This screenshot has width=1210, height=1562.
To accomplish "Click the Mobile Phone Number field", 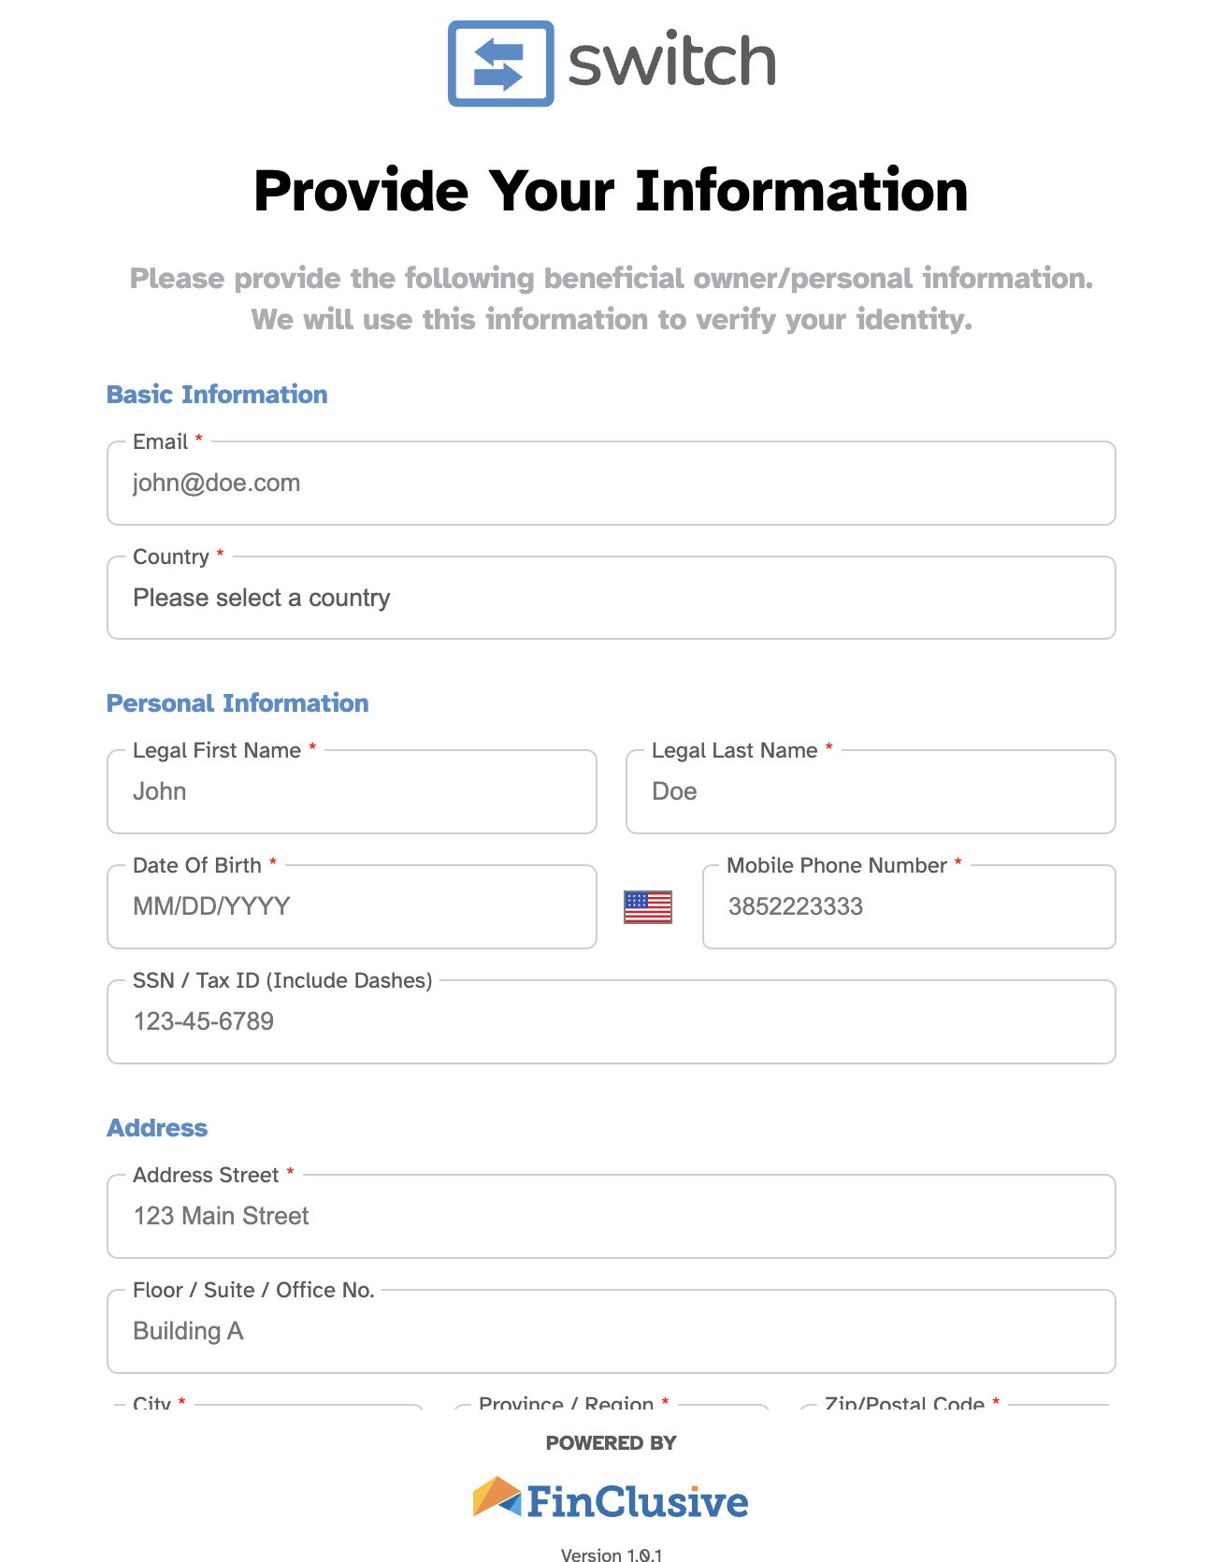I will (x=909, y=906).
